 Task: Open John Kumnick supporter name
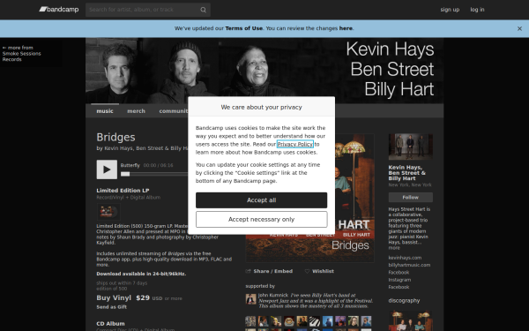[x=273, y=295]
